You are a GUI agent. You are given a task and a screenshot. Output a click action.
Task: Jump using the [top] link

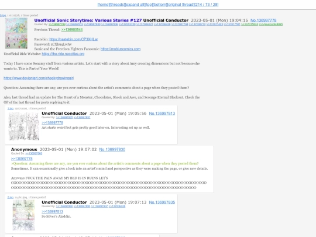149,5
